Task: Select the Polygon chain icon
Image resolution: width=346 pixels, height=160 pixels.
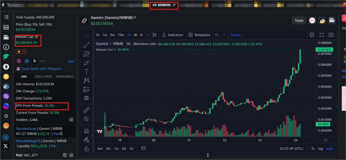Action: (6, 96)
